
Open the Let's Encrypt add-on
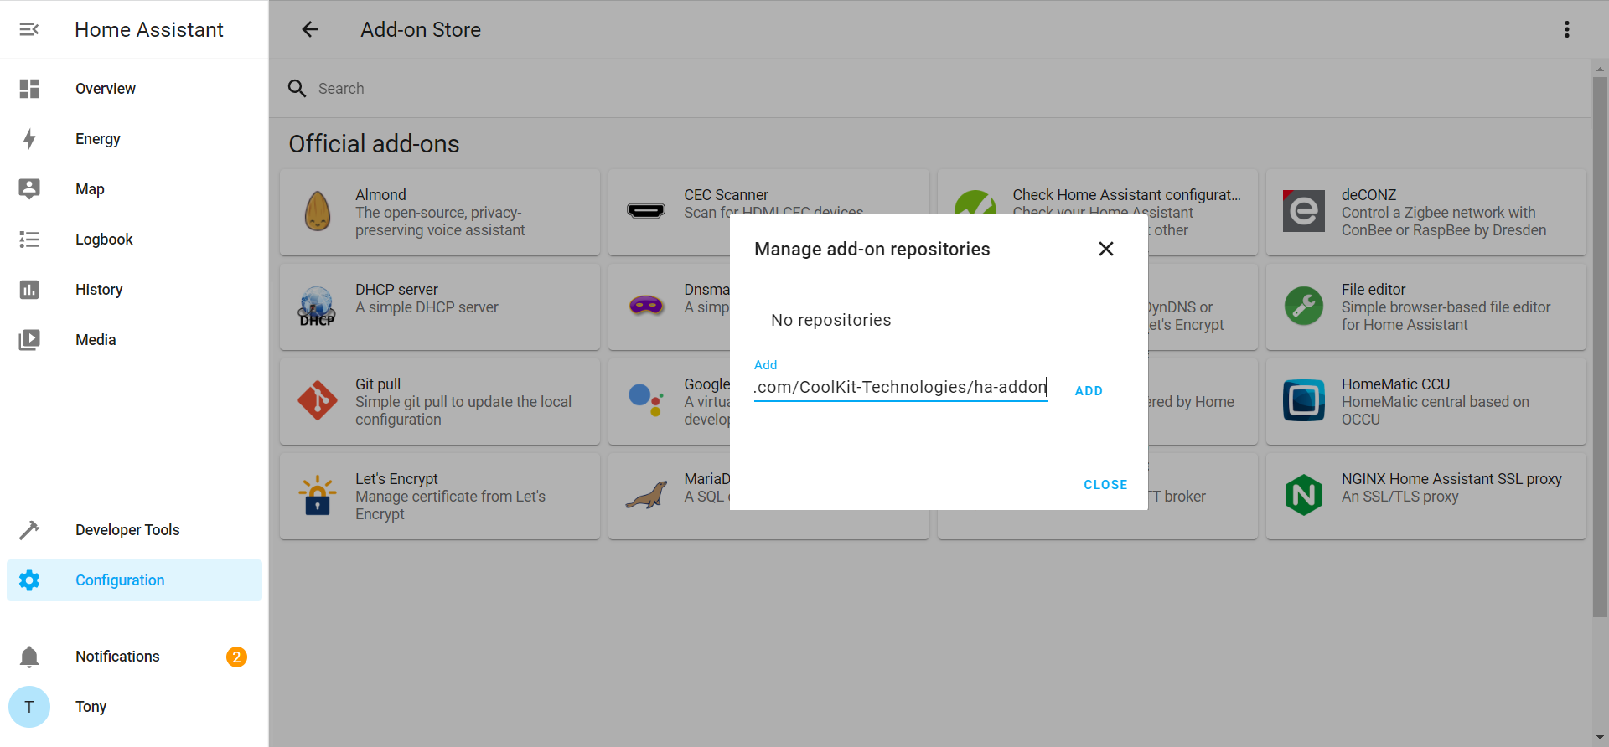click(x=440, y=497)
